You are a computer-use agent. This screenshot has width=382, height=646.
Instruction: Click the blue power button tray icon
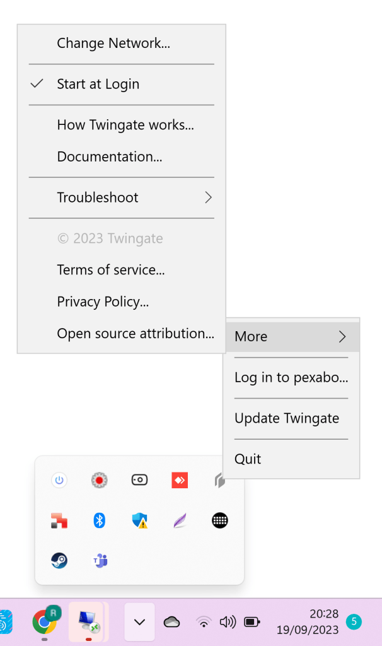(x=59, y=480)
